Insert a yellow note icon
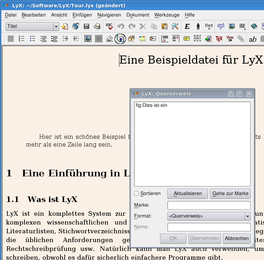264x260 pixels. pyautogui.click(x=187, y=39)
